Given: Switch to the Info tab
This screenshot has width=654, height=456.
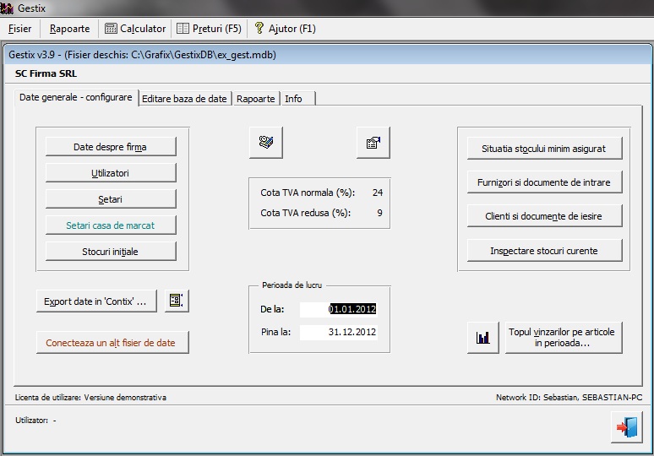Looking at the screenshot, I should (x=293, y=99).
